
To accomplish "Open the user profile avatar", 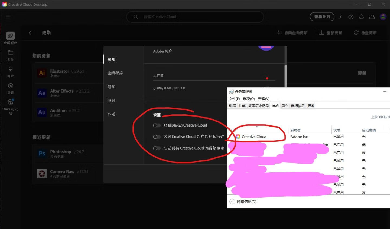I will tap(383, 17).
